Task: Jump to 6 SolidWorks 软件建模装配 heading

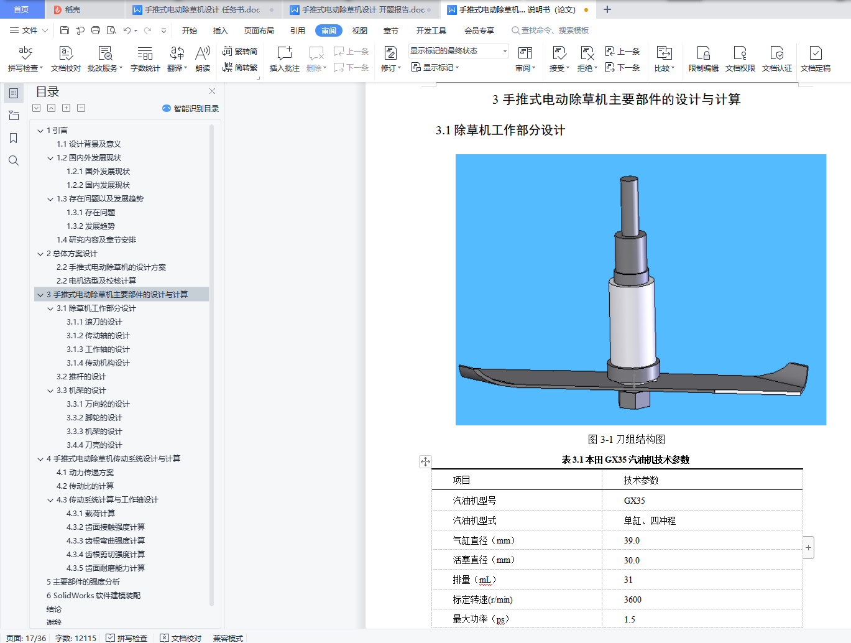Action: coord(93,596)
